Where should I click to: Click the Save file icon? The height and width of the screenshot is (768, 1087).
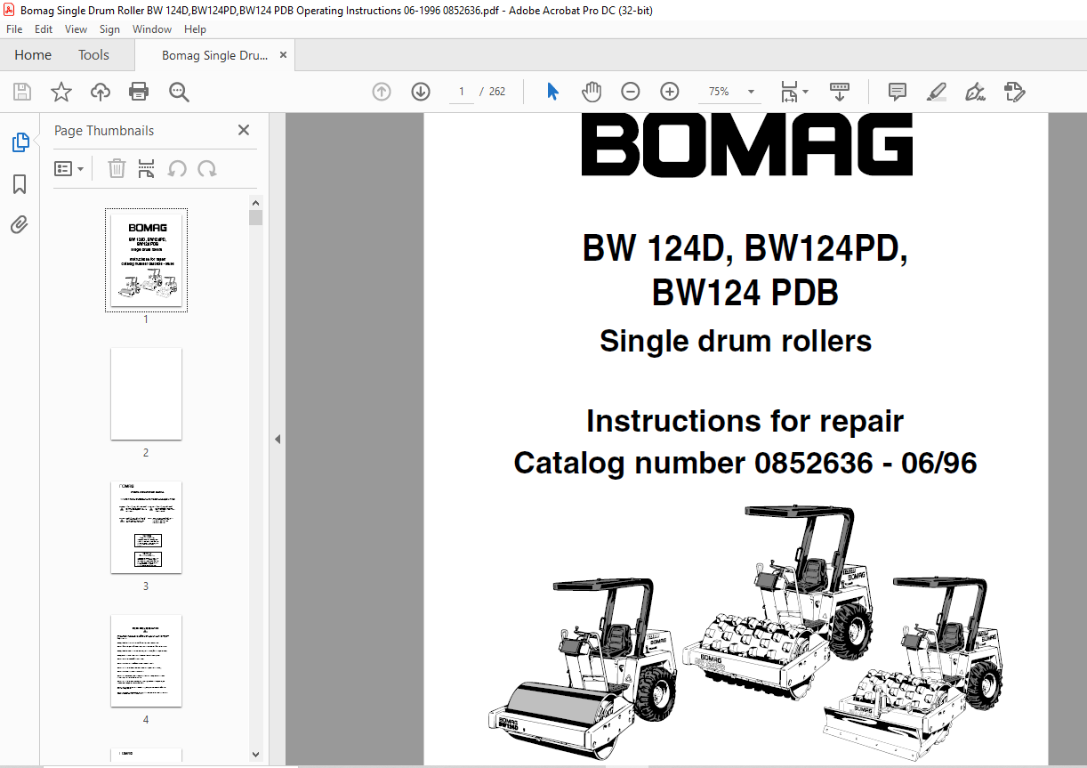(x=22, y=92)
